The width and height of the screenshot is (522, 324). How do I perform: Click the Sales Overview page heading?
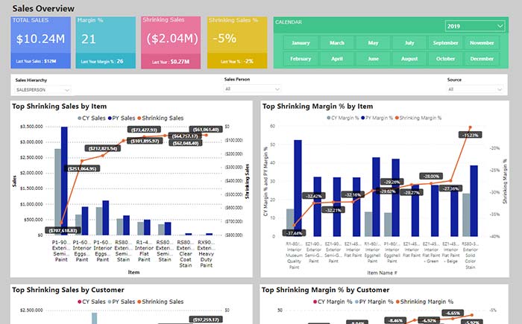pyautogui.click(x=43, y=8)
